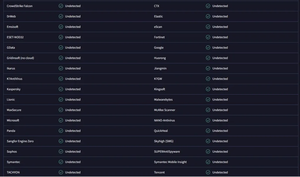The height and width of the screenshot is (177, 300).
Task: Click the Sangfor Engine Zero label
Action: pos(20,141)
